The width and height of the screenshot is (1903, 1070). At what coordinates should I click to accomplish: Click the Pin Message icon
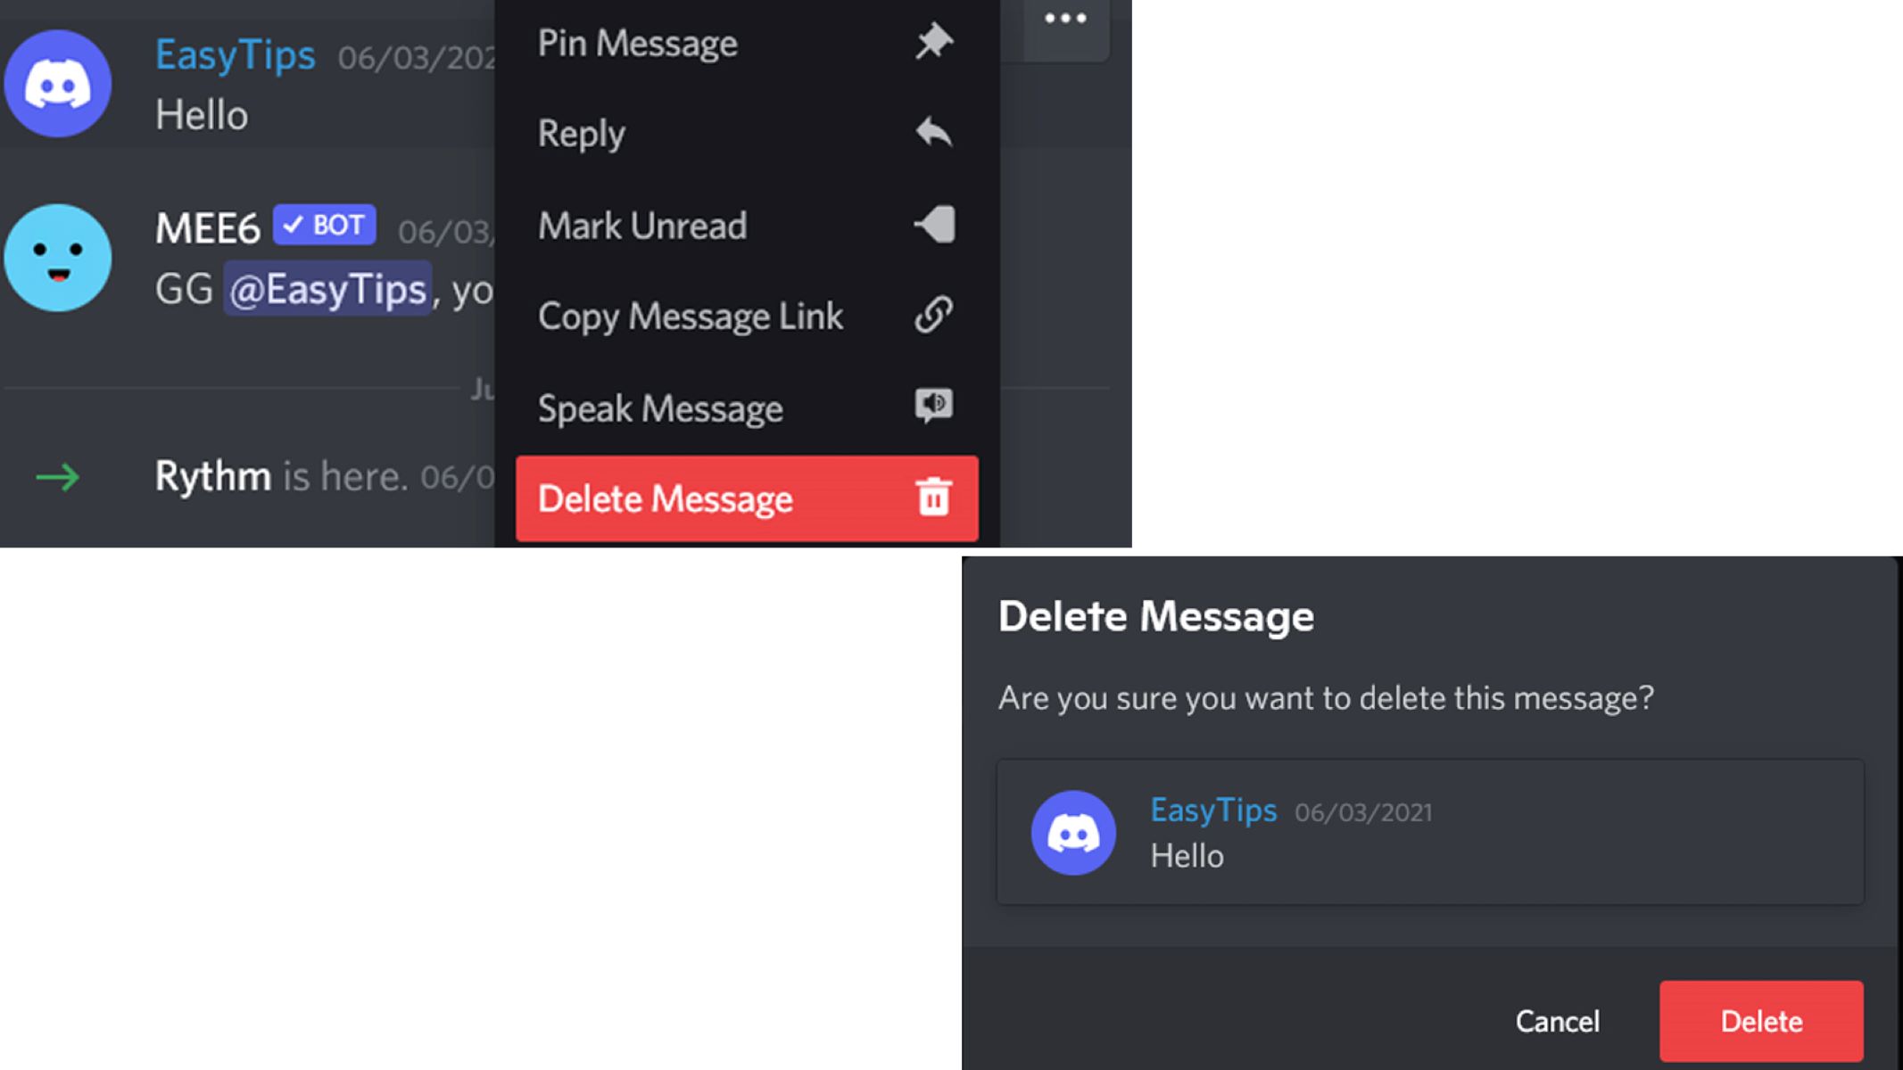pyautogui.click(x=934, y=40)
